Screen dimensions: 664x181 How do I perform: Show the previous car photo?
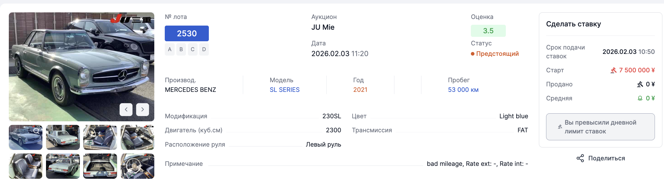126,109
